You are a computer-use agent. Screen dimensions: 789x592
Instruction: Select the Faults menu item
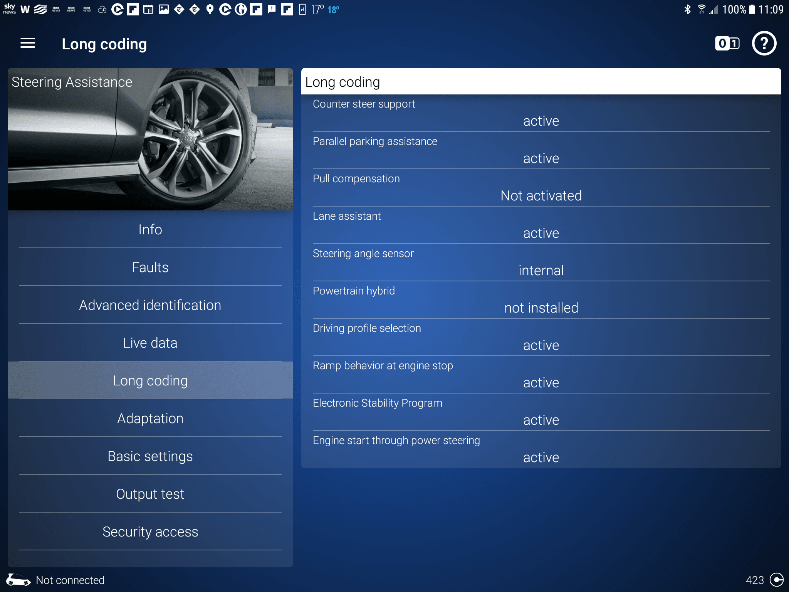point(150,267)
